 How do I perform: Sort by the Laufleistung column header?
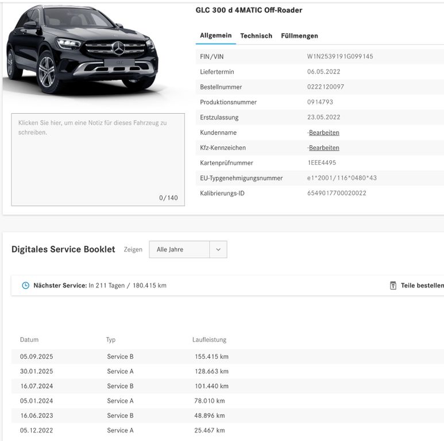tap(209, 340)
